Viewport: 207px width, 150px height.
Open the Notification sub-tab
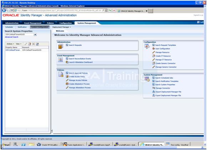click(x=22, y=27)
